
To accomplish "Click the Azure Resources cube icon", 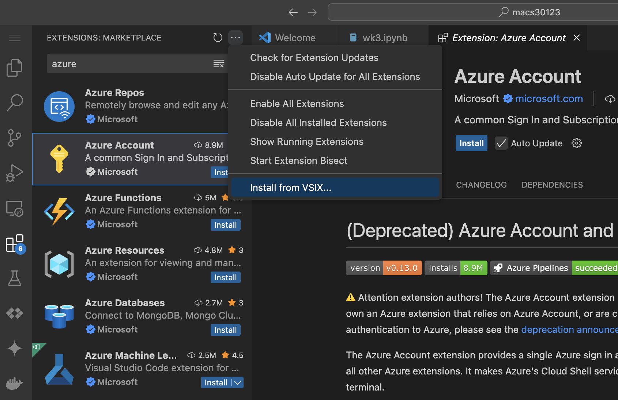I will [x=59, y=264].
